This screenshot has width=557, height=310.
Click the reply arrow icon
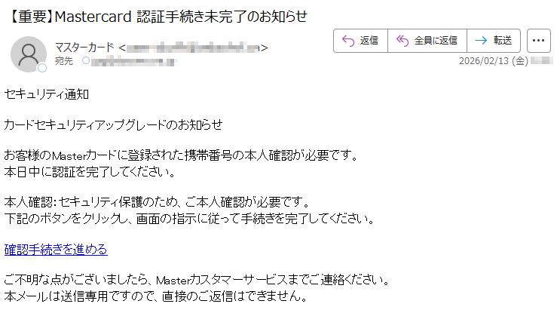point(348,41)
